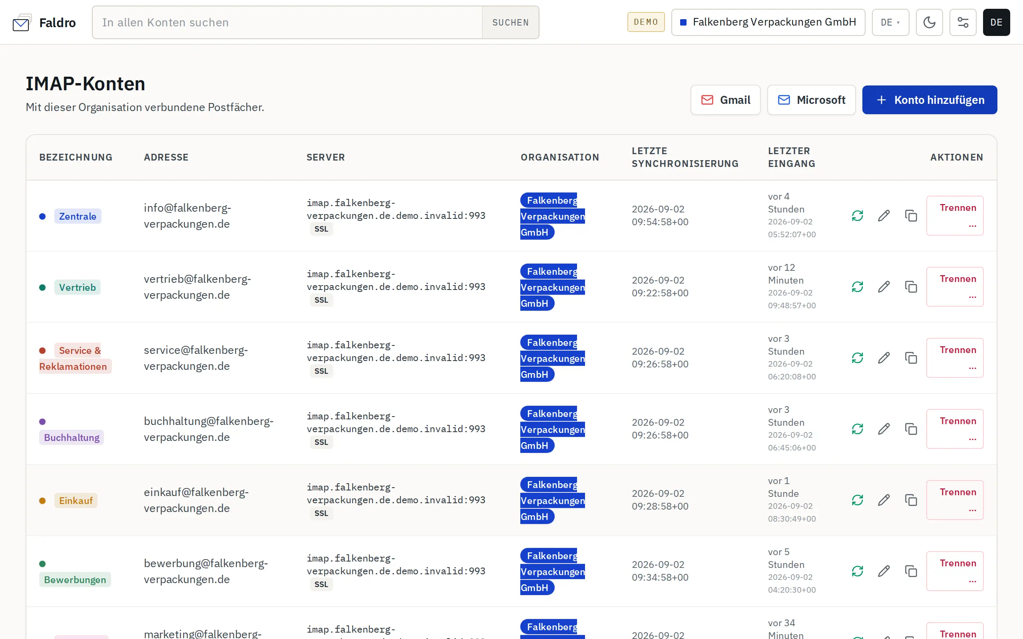The width and height of the screenshot is (1023, 639).
Task: Open Trennen menu for Einkauf account
Action: (x=955, y=500)
